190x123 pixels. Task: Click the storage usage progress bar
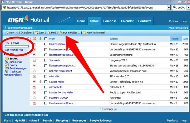click(x=17, y=46)
